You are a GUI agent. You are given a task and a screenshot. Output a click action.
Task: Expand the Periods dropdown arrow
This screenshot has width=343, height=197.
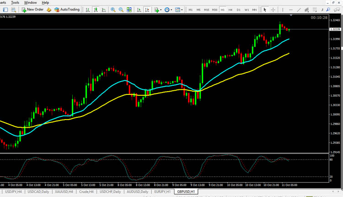(171, 10)
